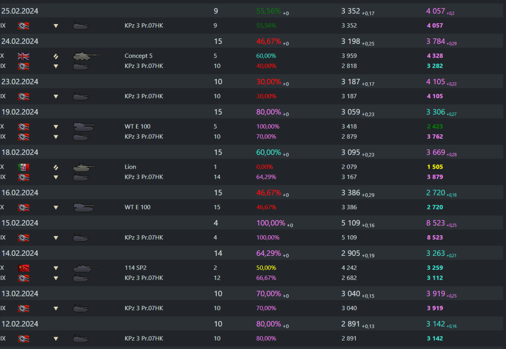The height and width of the screenshot is (349, 506).
Task: Click the Concept 5 tank silhouette
Action: [86, 56]
